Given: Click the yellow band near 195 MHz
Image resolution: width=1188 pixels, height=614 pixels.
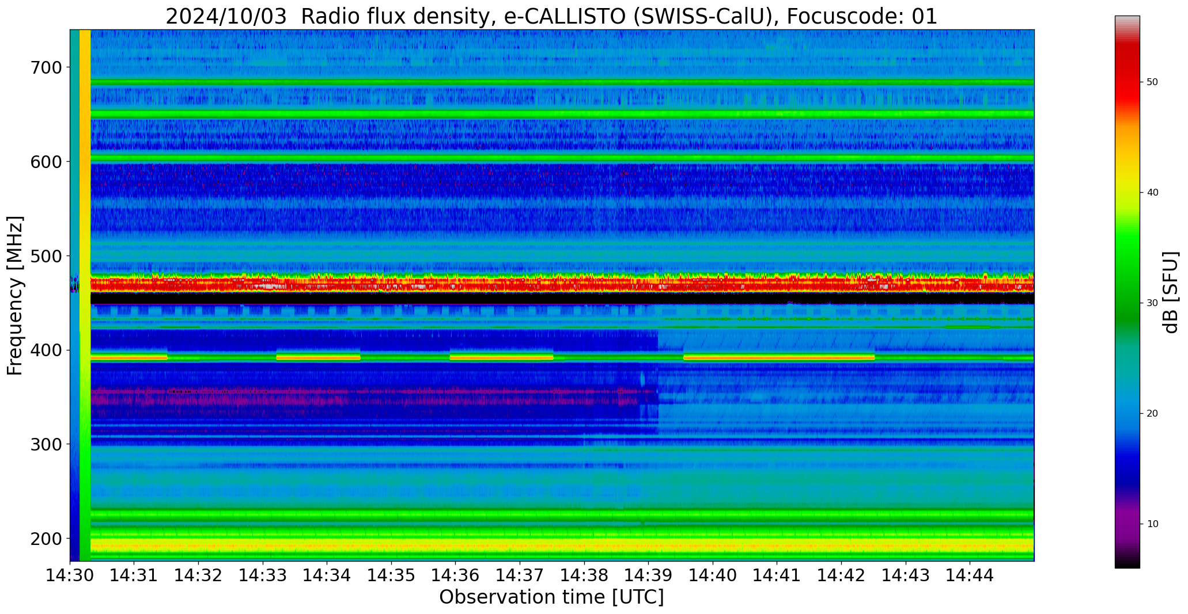Looking at the screenshot, I should click(562, 545).
